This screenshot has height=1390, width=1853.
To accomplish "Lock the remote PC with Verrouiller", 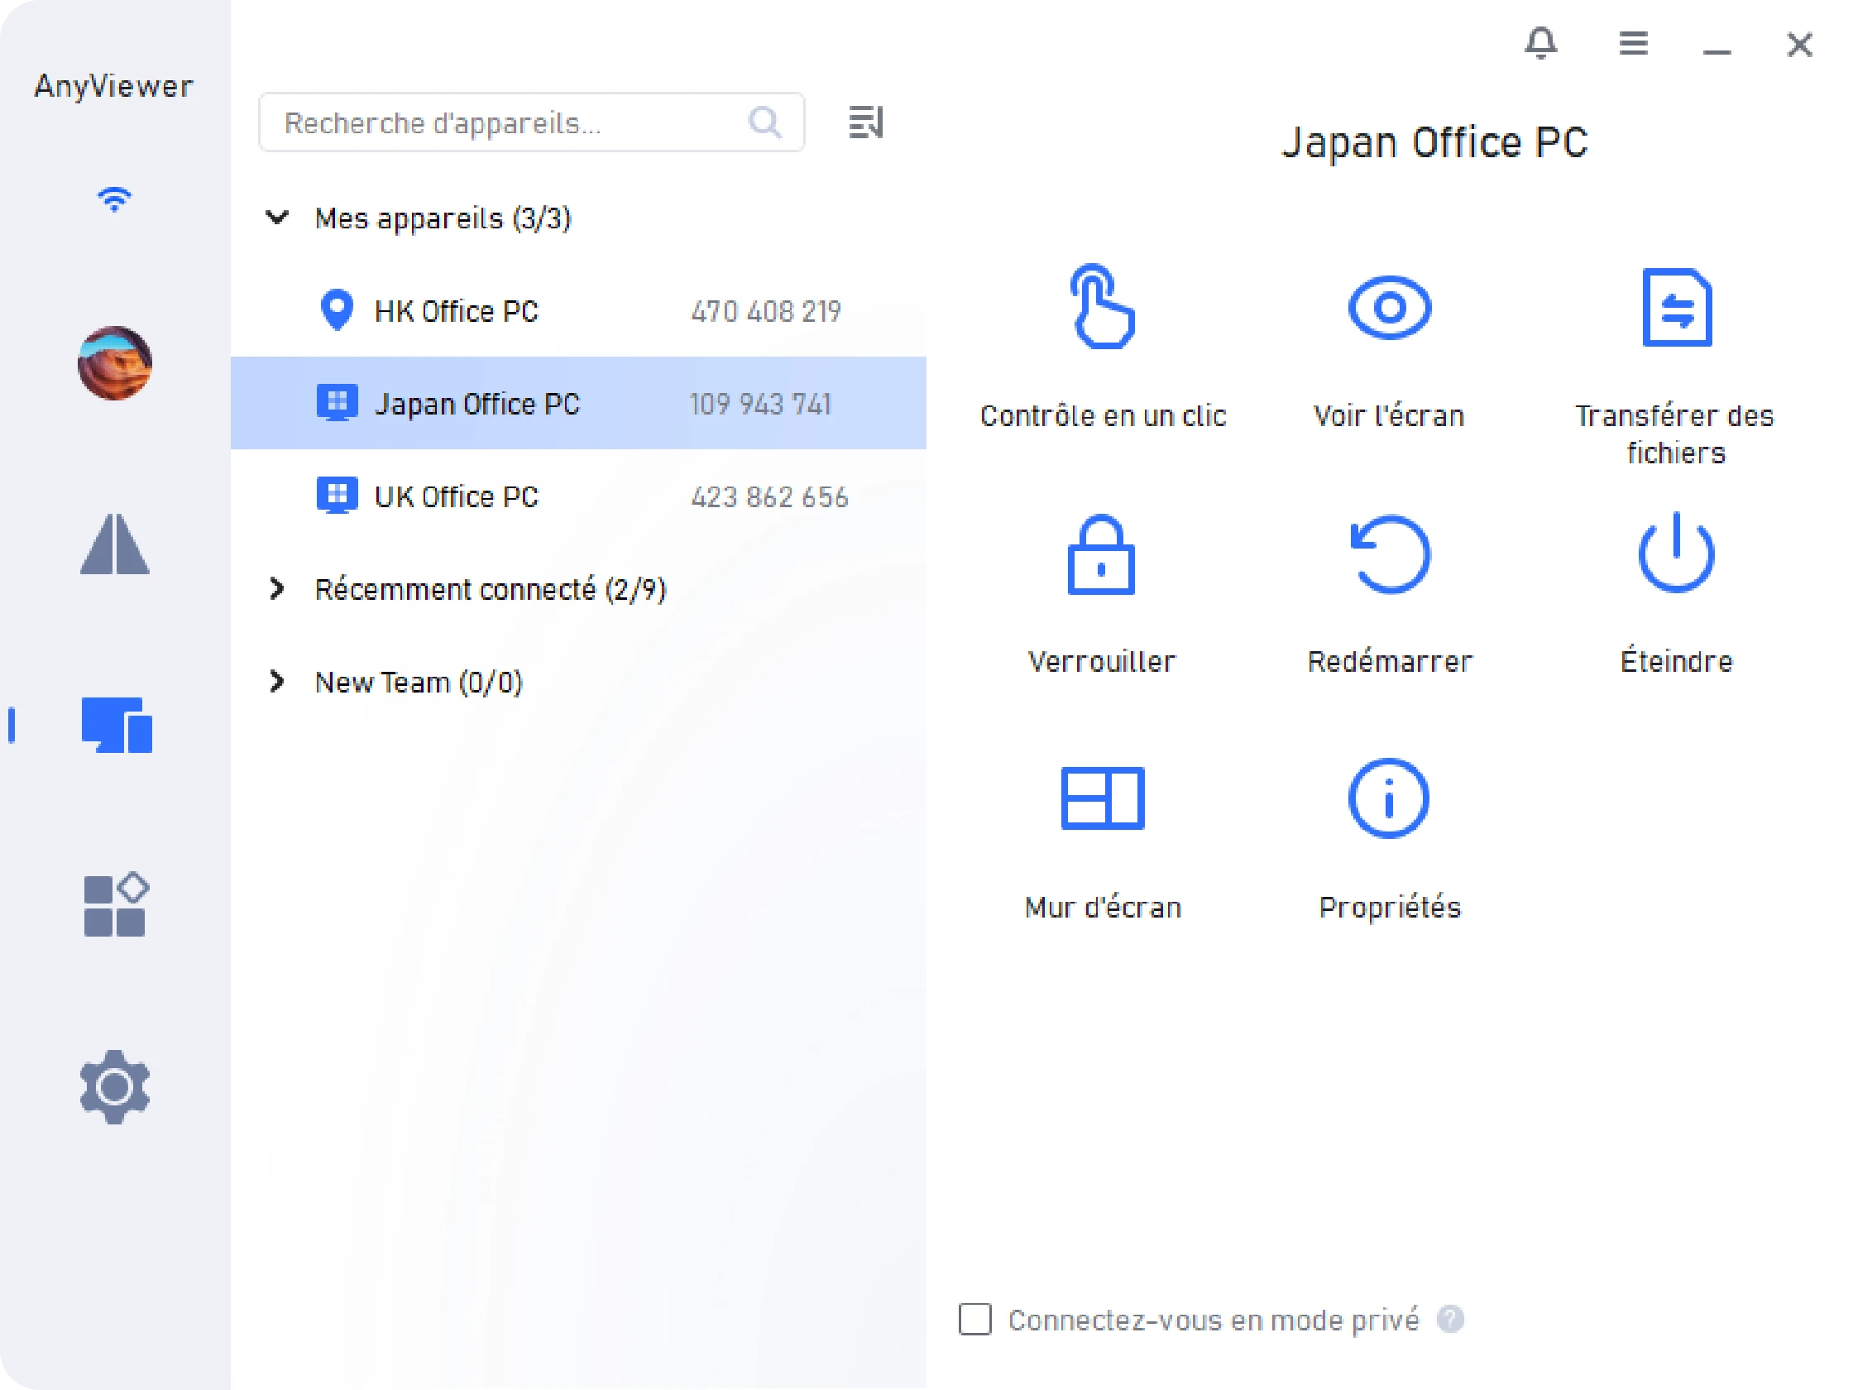I will (x=1101, y=554).
